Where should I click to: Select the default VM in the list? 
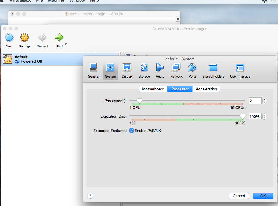point(60,59)
